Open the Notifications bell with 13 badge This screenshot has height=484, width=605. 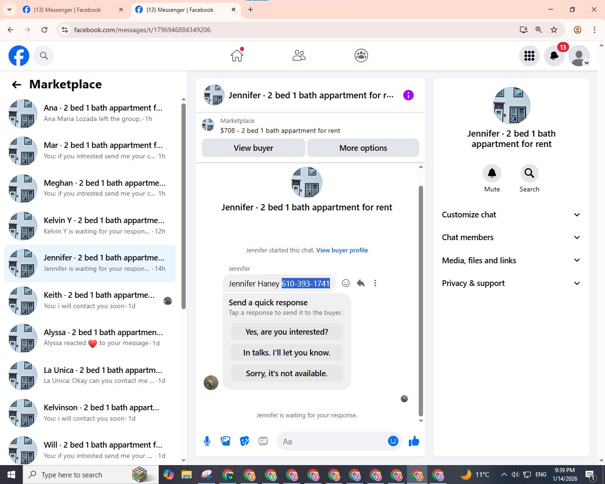pos(554,56)
